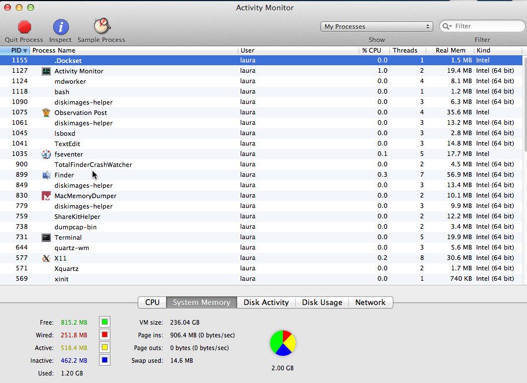Click the green Free memory swatch
527x383 pixels.
click(104, 322)
